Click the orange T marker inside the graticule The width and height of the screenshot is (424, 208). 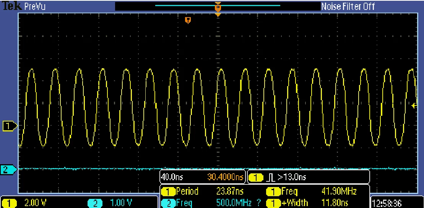[x=188, y=20]
